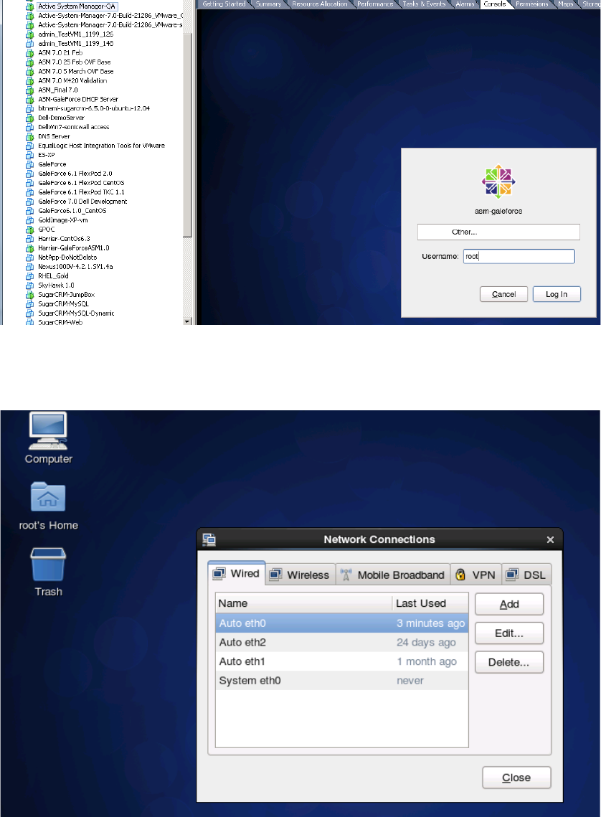The image size is (601, 817).
Task: Open the Trash desktop icon
Action: click(48, 564)
